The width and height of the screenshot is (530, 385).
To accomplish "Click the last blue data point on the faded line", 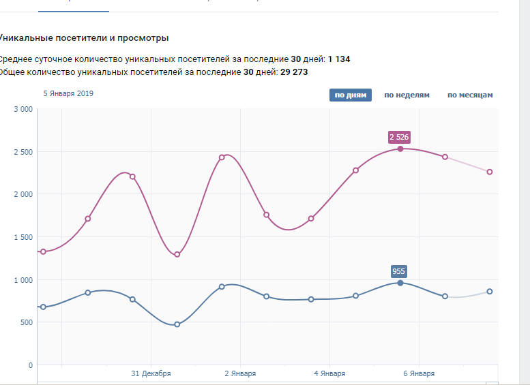I will pyautogui.click(x=490, y=292).
